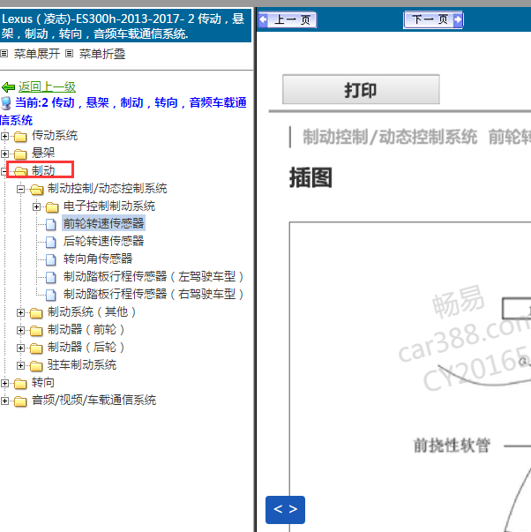Image resolution: width=531 pixels, height=532 pixels.
Task: Click the 制动控制/动态控制系统 folder icon
Action: [x=37, y=190]
